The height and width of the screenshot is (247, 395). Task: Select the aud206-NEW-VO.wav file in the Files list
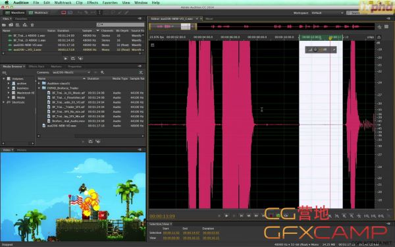(73, 45)
